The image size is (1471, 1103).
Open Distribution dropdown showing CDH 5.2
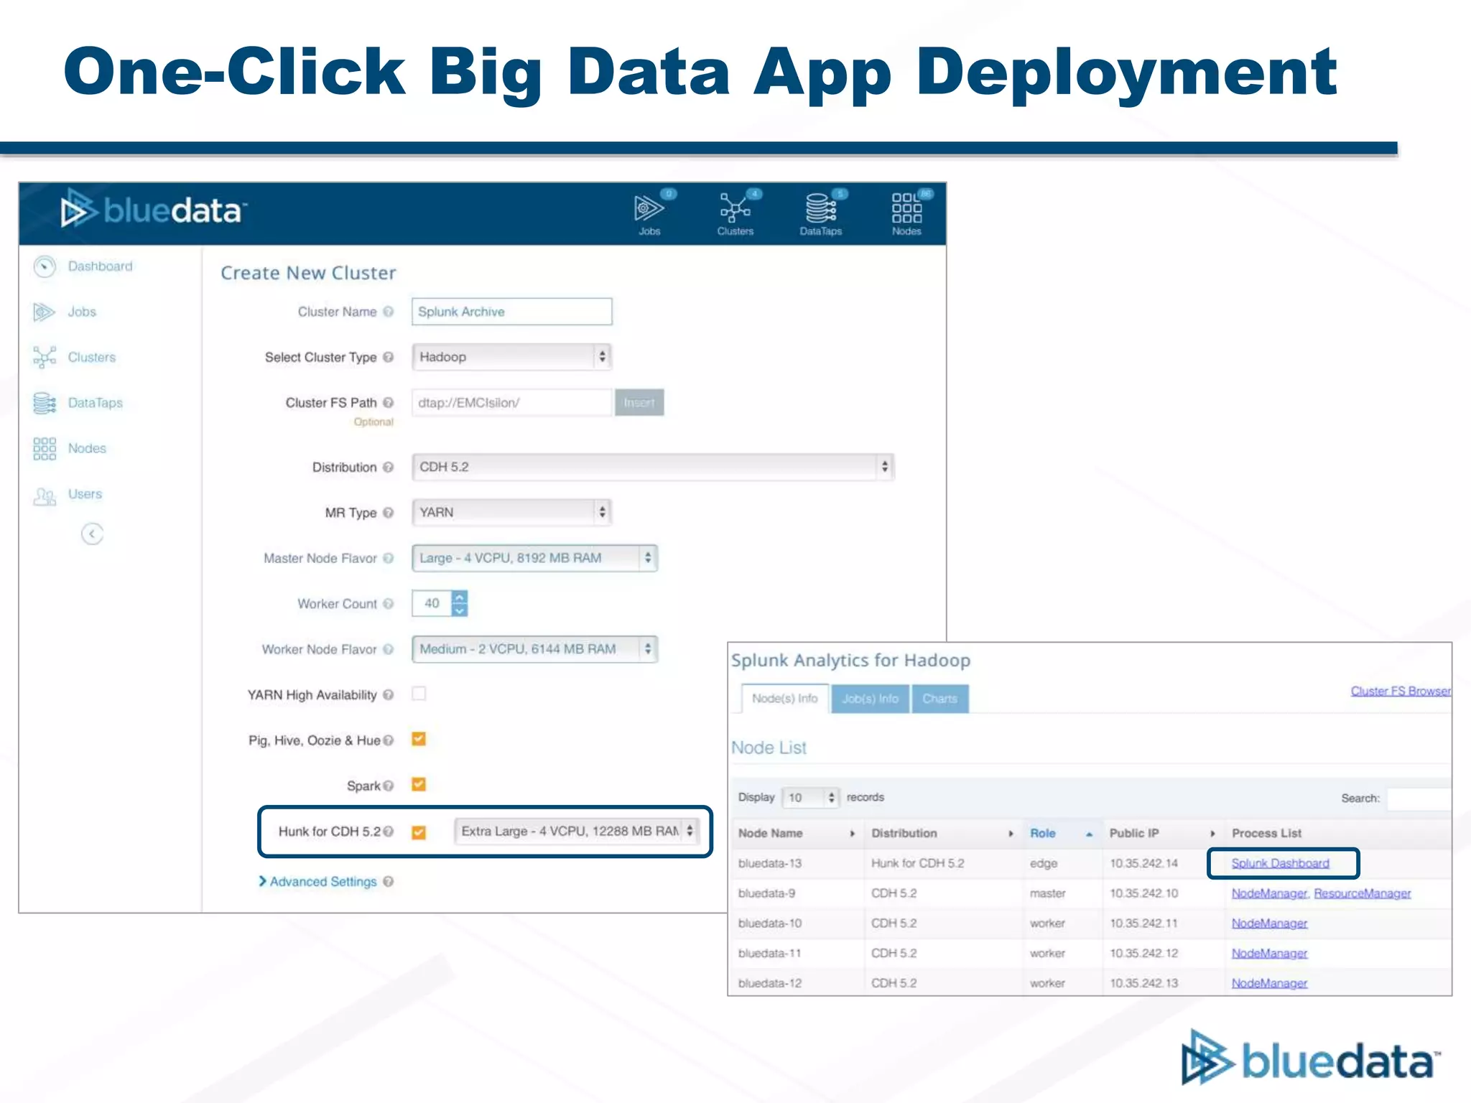(652, 467)
